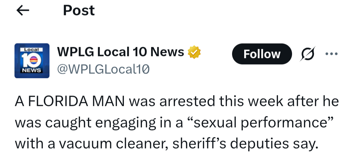Viewport: 354px width, 156px height.
Task: Open the three-dot more options menu
Action: (x=331, y=54)
